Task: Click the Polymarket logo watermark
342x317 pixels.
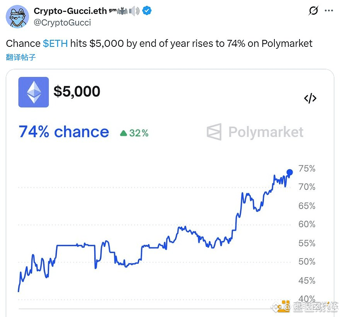Action: tap(214, 132)
